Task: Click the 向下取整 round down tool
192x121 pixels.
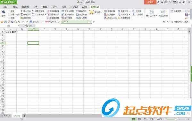Action: [81, 18]
